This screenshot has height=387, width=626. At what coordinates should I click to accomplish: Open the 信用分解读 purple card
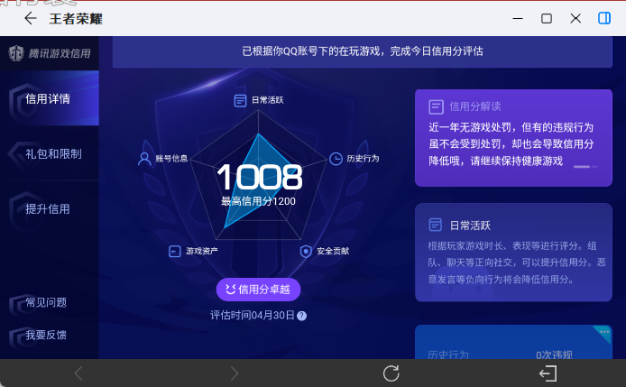pyautogui.click(x=513, y=138)
